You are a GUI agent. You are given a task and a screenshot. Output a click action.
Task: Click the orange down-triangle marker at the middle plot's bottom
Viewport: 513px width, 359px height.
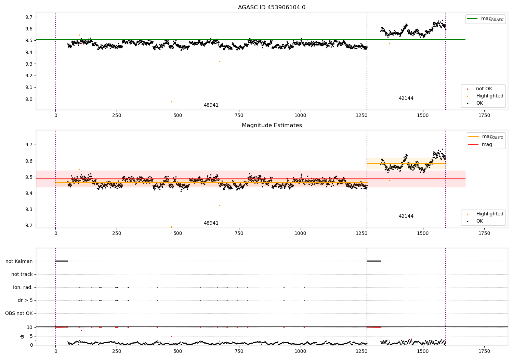[171, 227]
